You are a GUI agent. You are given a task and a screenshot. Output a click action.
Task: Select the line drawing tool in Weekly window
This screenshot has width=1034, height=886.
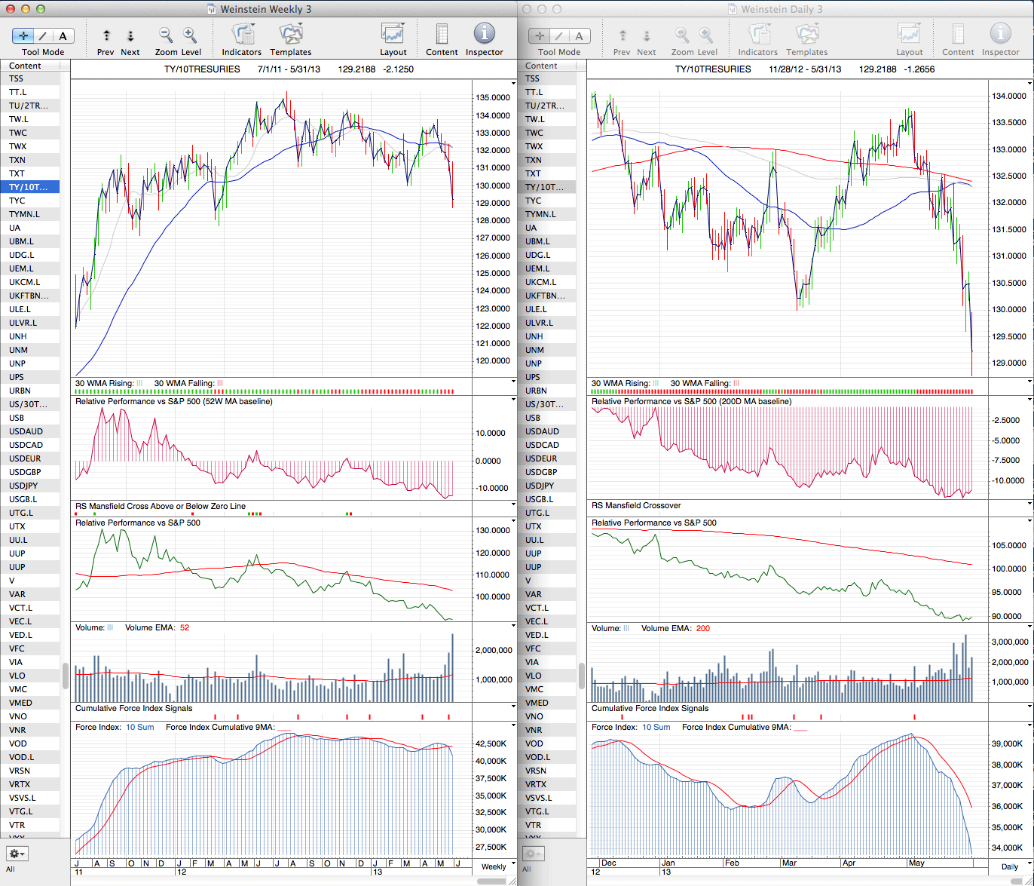(x=43, y=35)
